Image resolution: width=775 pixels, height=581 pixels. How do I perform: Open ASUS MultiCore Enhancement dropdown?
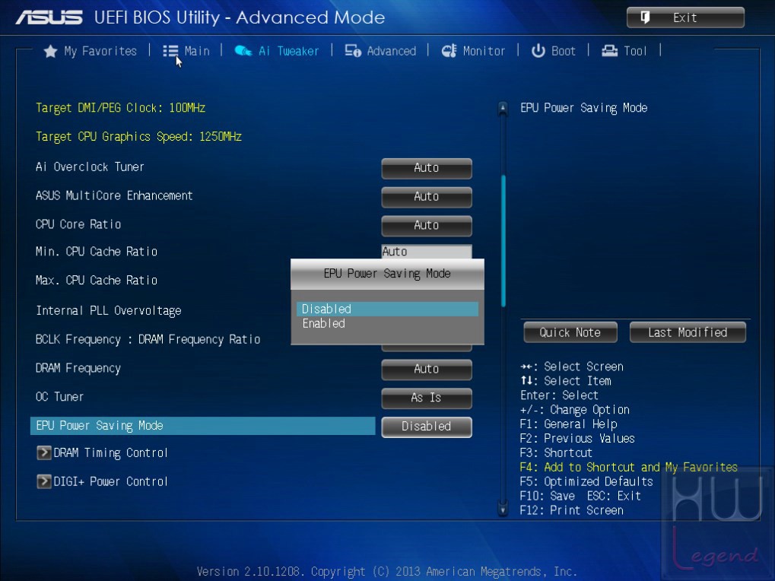(427, 197)
